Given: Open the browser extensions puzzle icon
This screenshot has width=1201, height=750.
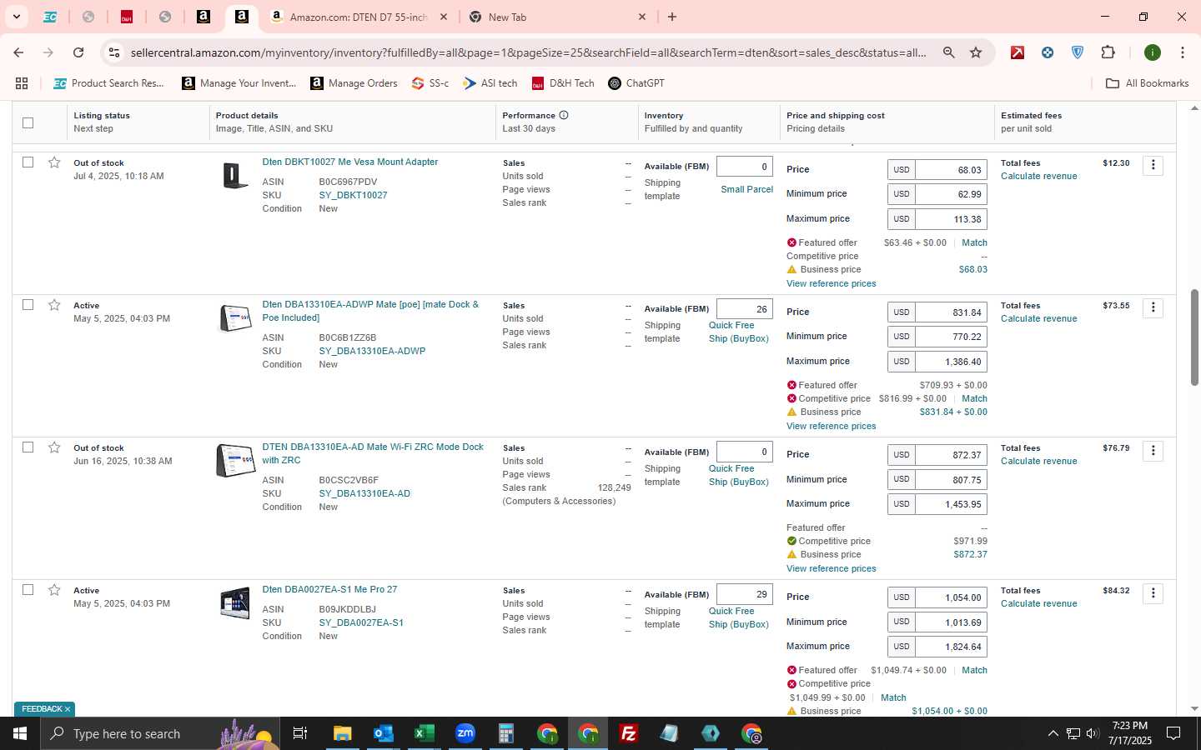Looking at the screenshot, I should (x=1108, y=52).
